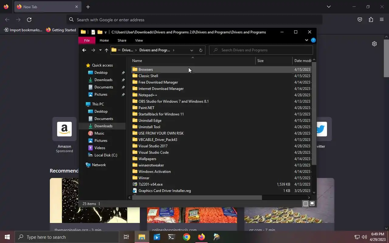Open new tab personalize settings gear

374,44
